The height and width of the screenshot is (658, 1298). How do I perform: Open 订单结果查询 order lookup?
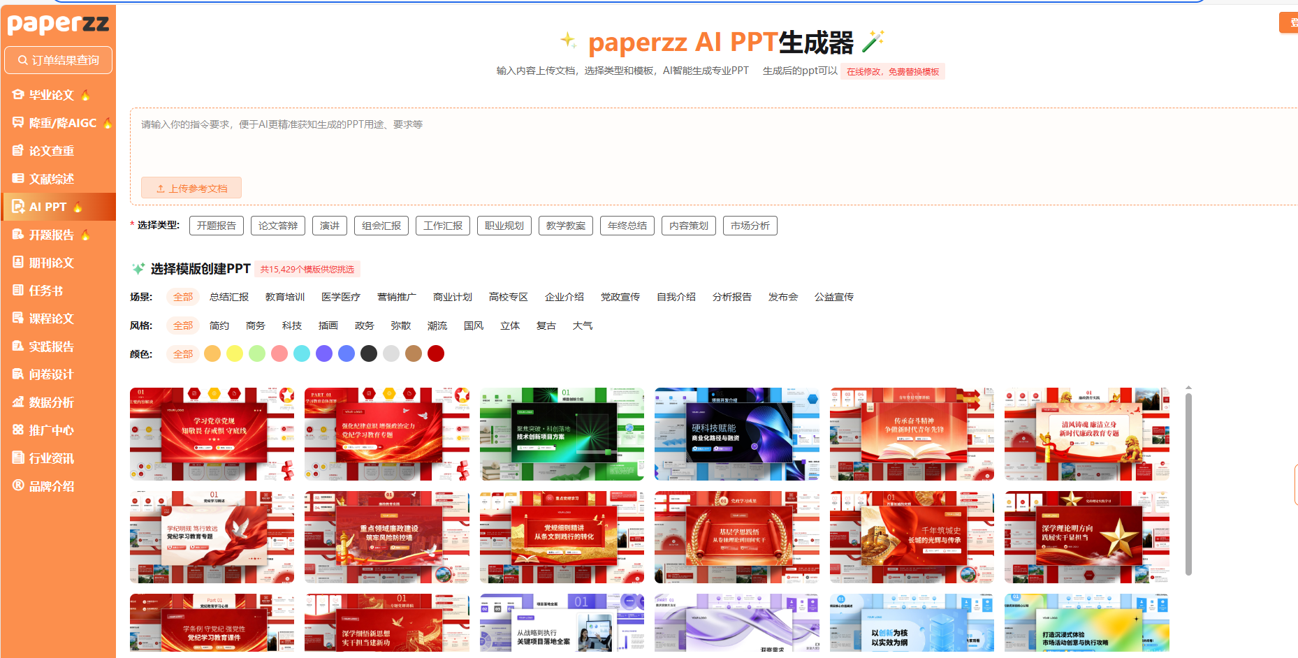(59, 60)
